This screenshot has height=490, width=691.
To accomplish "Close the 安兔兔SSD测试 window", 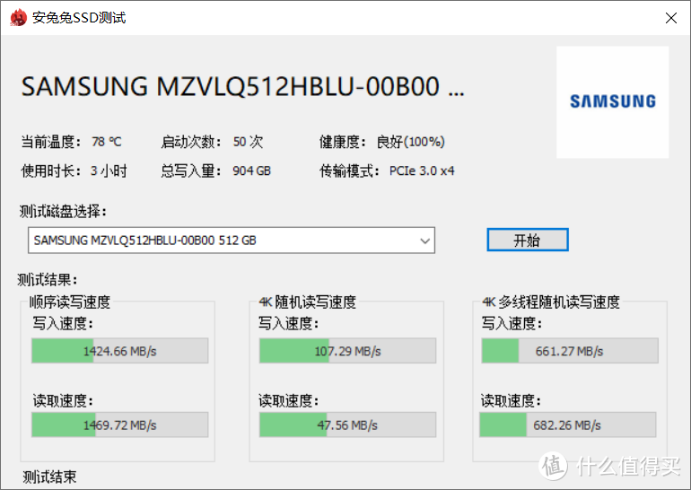I will [670, 18].
